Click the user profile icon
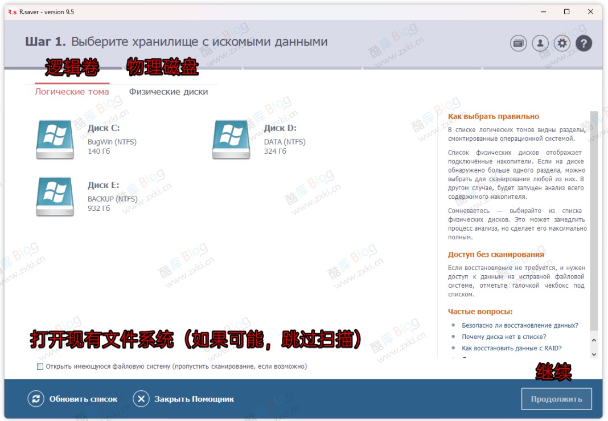This screenshot has width=608, height=421. 540,43
